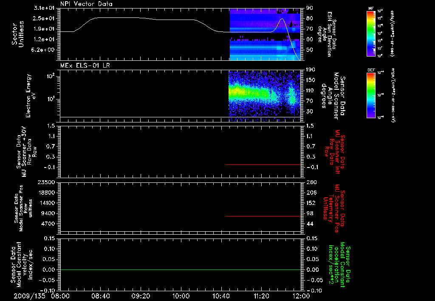Select the ESH Sun Elevation Angle axis title
The height and width of the screenshot is (301, 435).
pos(327,34)
